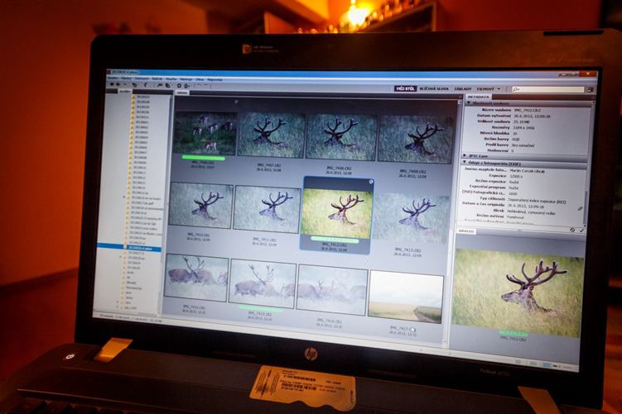Select the NÁHLED preview panel tab
Viewport: 622px width, 414px height.
tap(466, 231)
